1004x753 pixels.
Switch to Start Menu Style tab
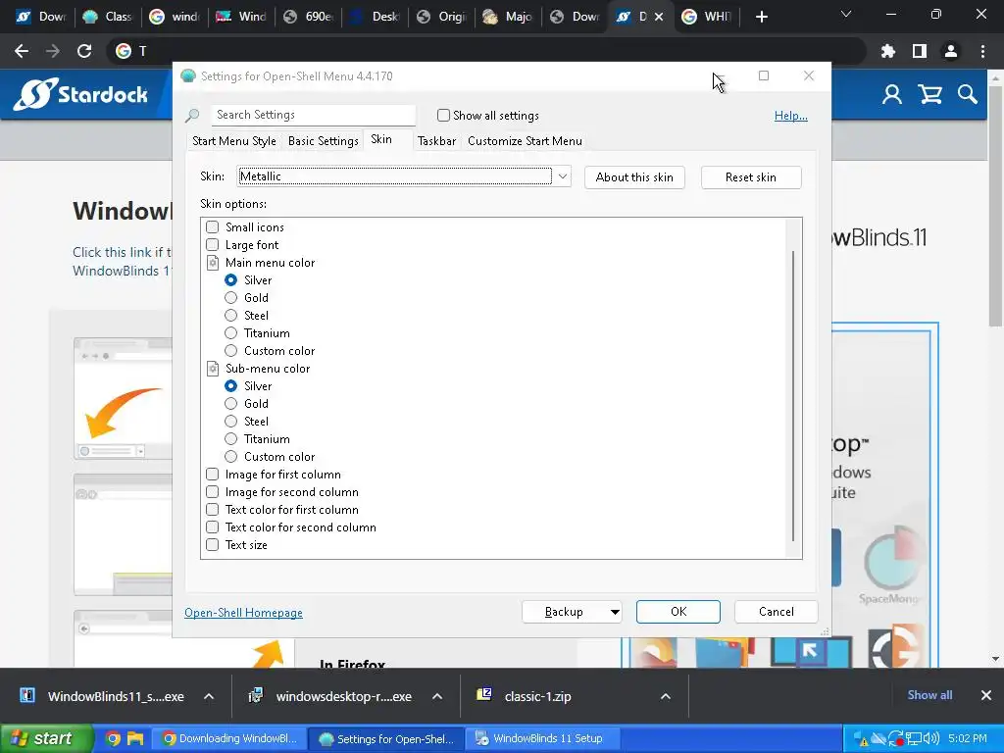tap(233, 141)
